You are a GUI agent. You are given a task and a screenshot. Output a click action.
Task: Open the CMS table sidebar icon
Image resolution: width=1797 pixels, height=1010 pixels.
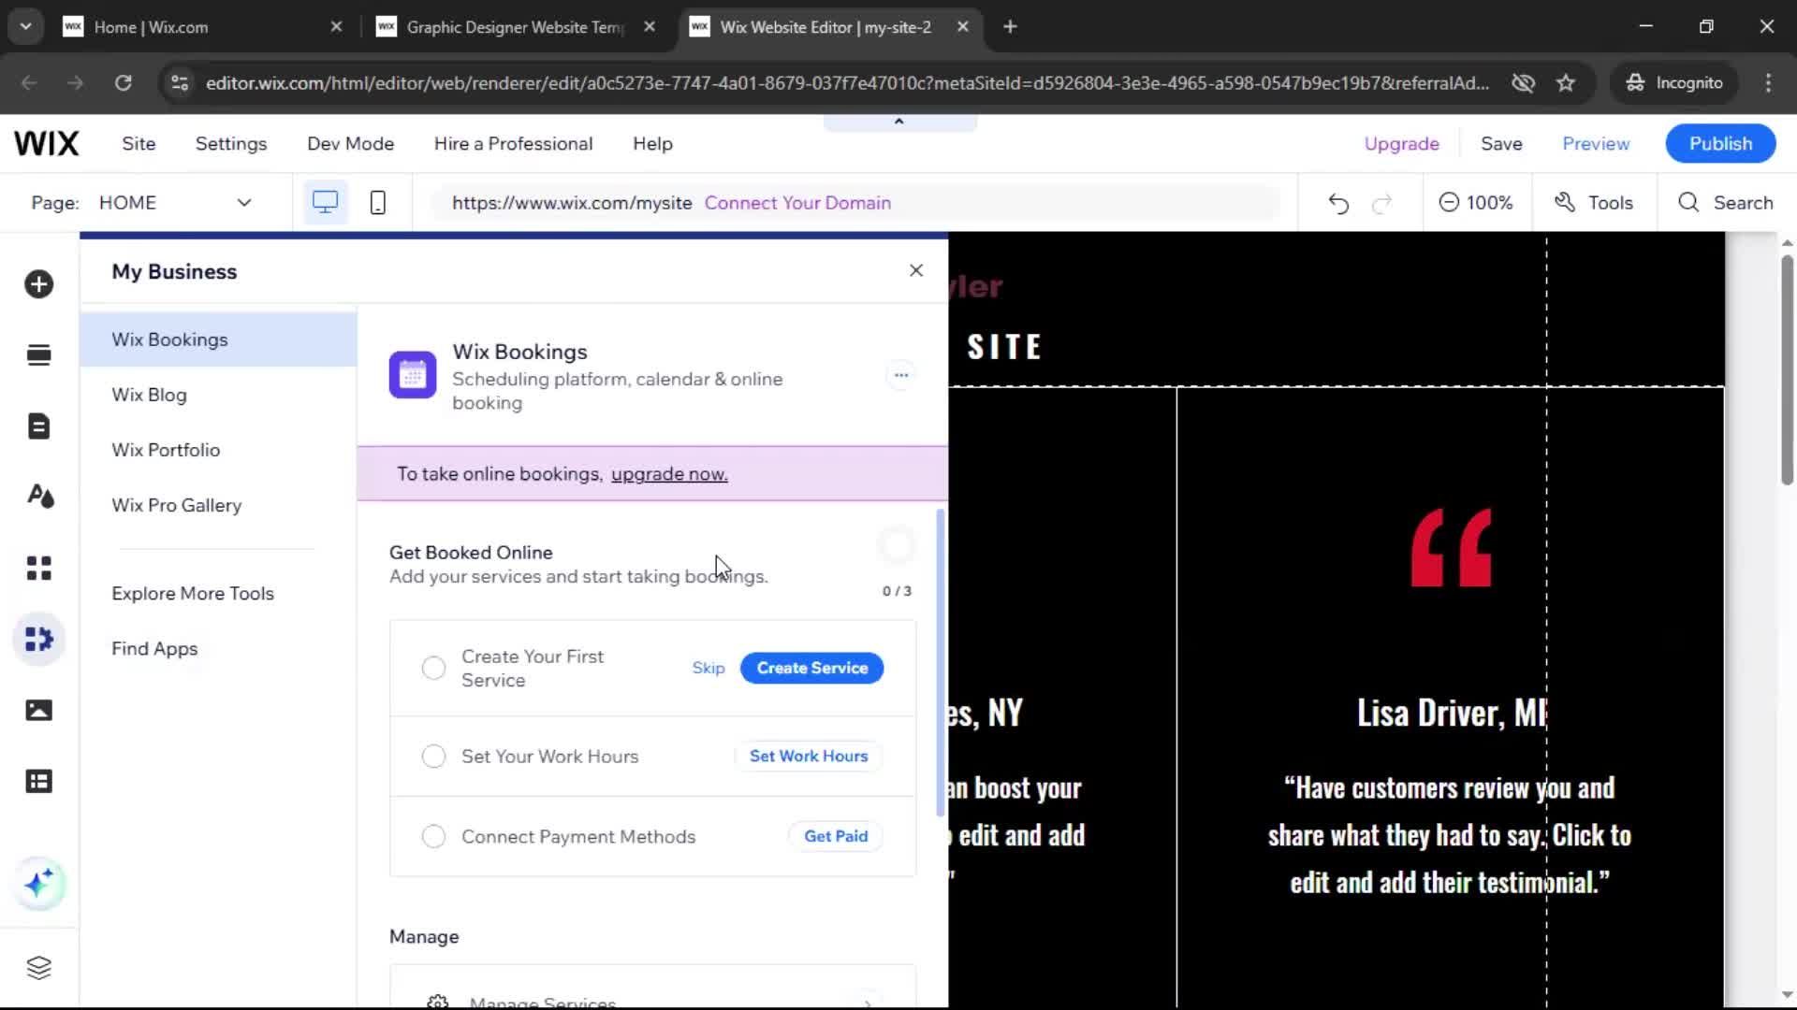(38, 782)
